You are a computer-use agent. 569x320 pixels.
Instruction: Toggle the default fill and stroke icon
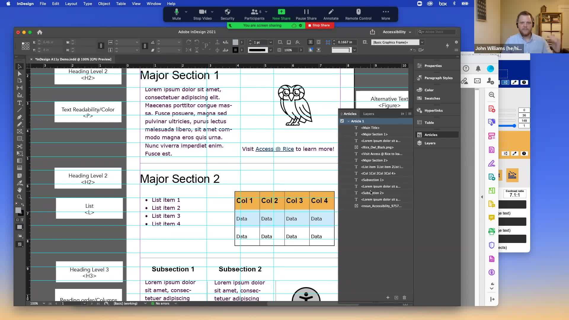pos(17,204)
